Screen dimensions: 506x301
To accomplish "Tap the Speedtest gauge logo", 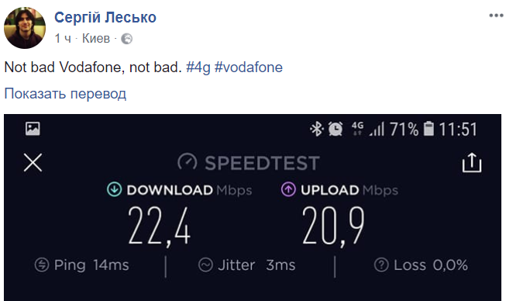I will (188, 161).
